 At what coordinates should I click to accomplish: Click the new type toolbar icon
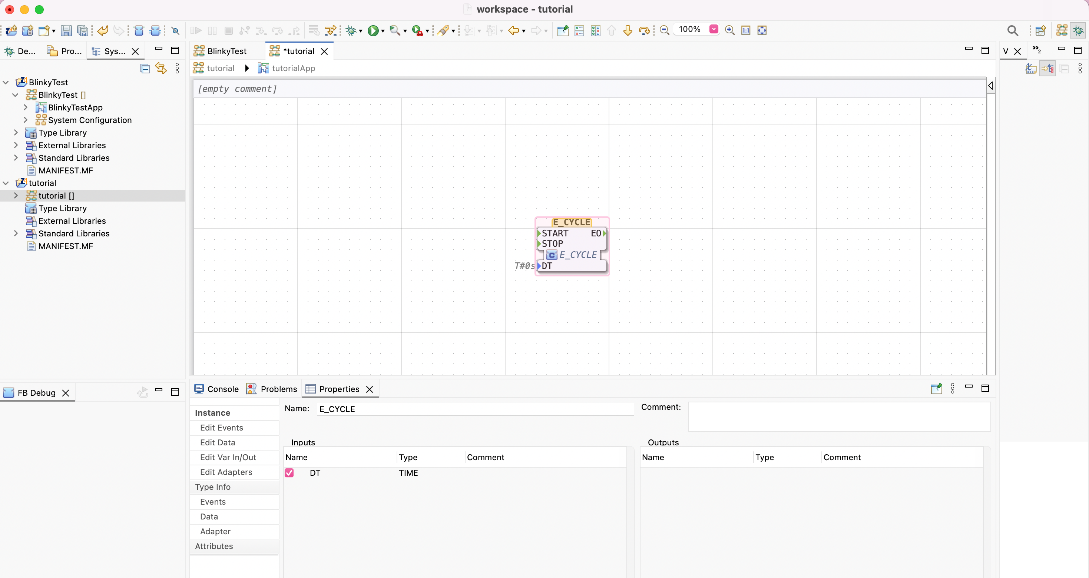click(x=27, y=30)
